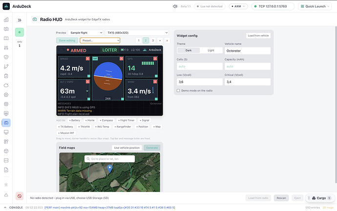The width and height of the screenshot is (337, 211).
Task: Add the Compass tile
Action: (x=106, y=120)
